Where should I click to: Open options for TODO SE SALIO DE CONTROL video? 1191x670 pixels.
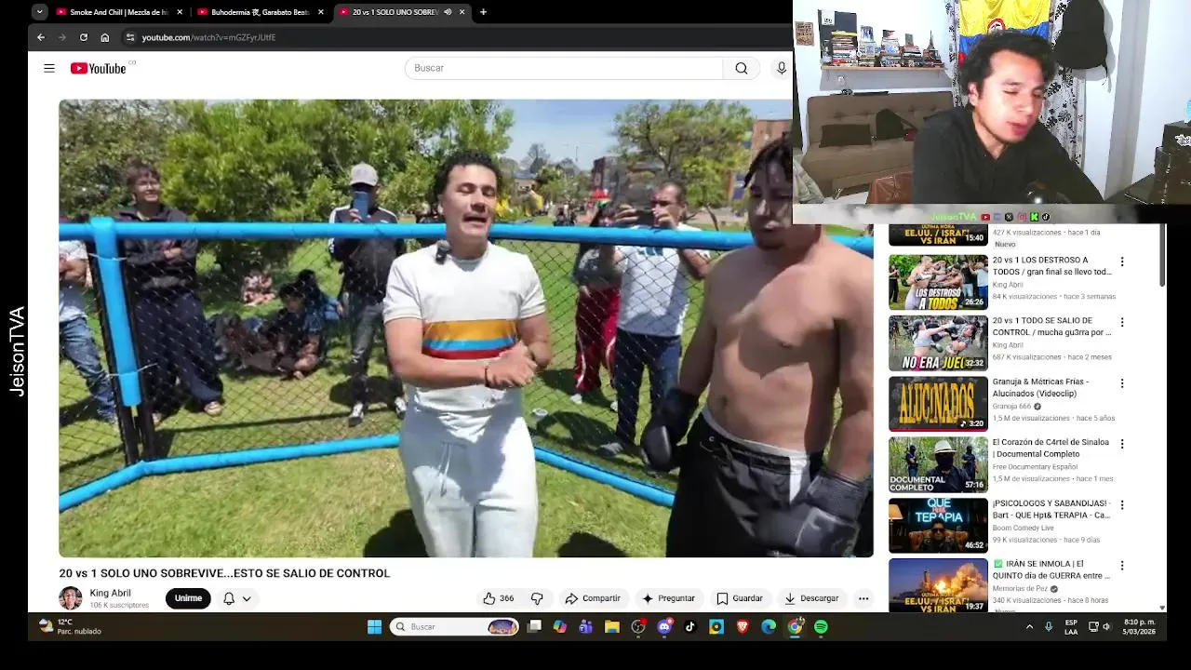pyautogui.click(x=1122, y=322)
